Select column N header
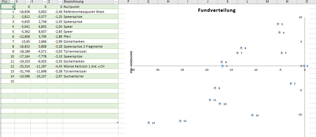The image size is (316, 137). point(287,2)
